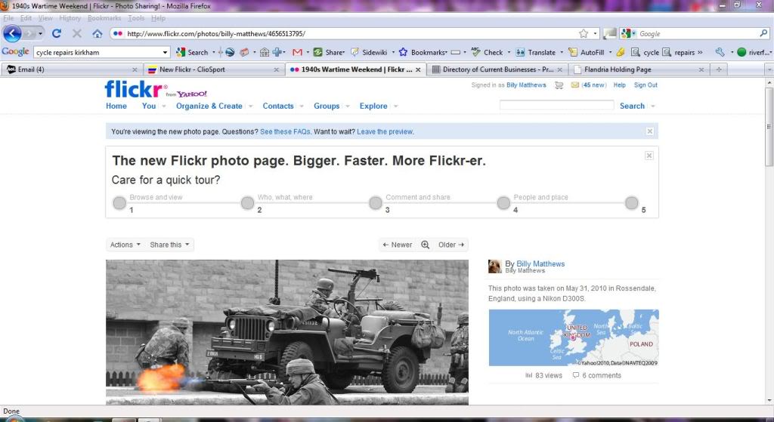Screen dimensions: 774x422
Task: Expand the Organize & Create menu arrow
Action: (x=250, y=106)
